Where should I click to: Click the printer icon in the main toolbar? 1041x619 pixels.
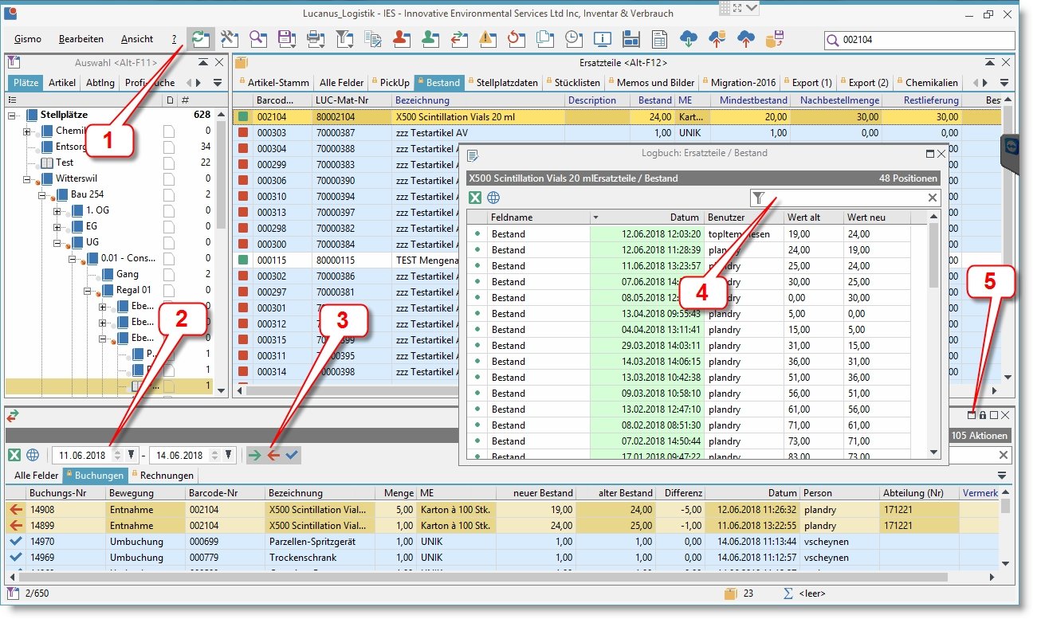coord(315,38)
